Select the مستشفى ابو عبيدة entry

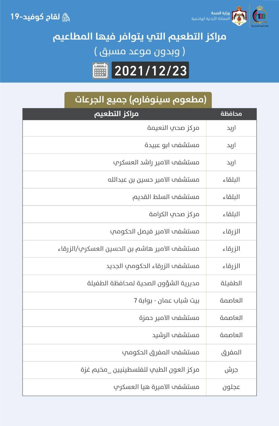[172, 145]
